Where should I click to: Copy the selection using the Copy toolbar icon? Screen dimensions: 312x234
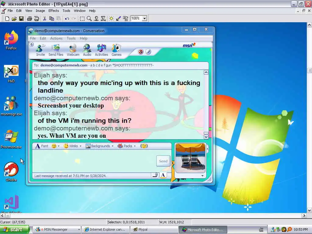51,19
